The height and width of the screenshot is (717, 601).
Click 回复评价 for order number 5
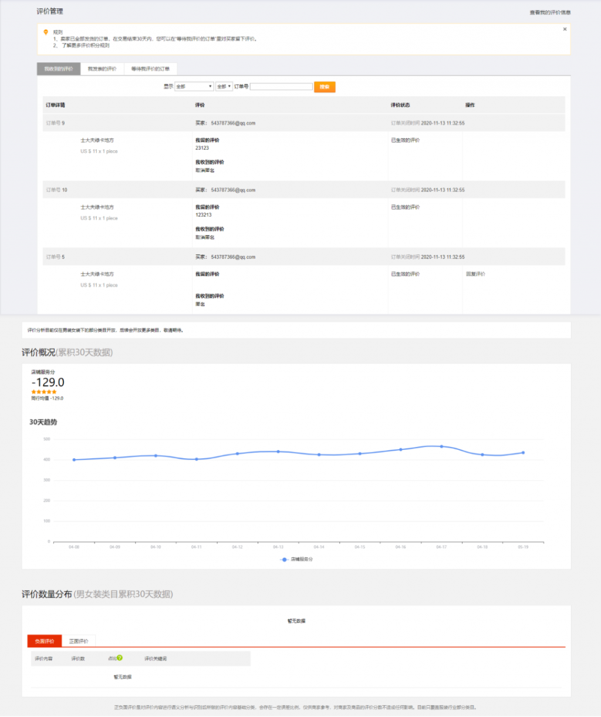tap(475, 274)
